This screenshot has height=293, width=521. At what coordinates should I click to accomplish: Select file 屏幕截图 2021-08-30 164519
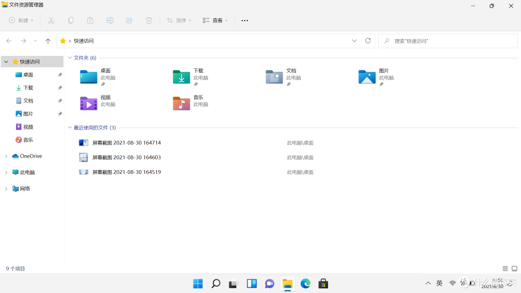click(x=120, y=172)
